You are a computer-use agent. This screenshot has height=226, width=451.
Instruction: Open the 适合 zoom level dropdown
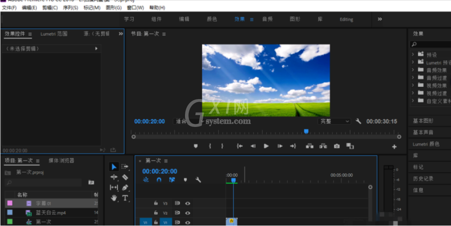[188, 121]
